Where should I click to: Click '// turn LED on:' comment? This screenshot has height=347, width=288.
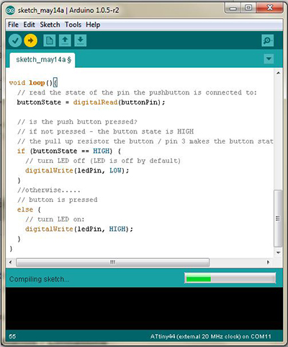point(55,219)
